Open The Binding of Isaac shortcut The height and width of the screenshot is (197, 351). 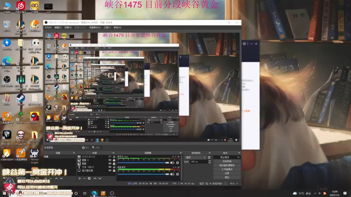[x=21, y=137]
